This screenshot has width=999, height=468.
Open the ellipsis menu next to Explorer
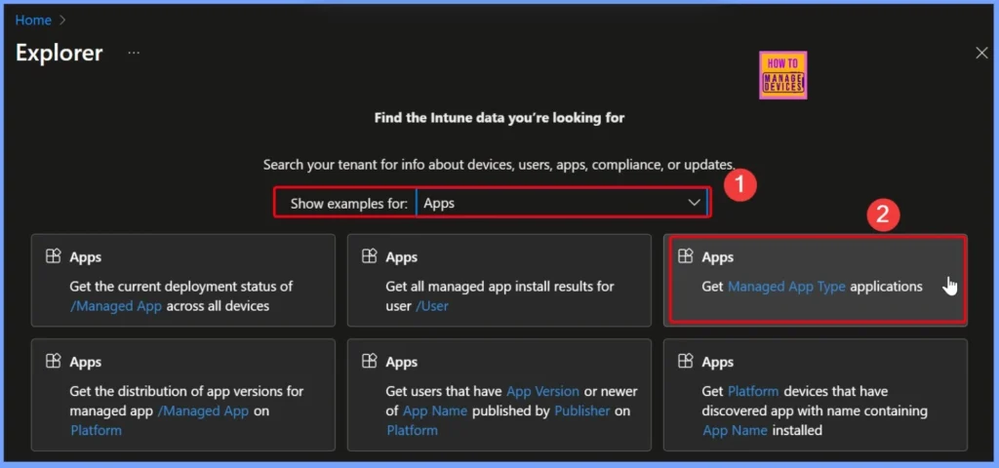pyautogui.click(x=133, y=54)
